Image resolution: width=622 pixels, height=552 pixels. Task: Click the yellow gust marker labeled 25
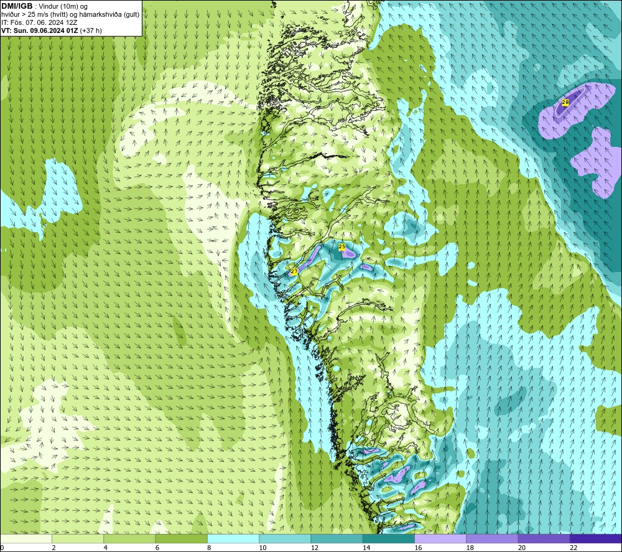pyautogui.click(x=342, y=247)
